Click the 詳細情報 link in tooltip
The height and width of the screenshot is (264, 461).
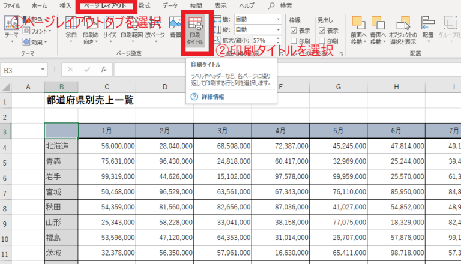212,97
